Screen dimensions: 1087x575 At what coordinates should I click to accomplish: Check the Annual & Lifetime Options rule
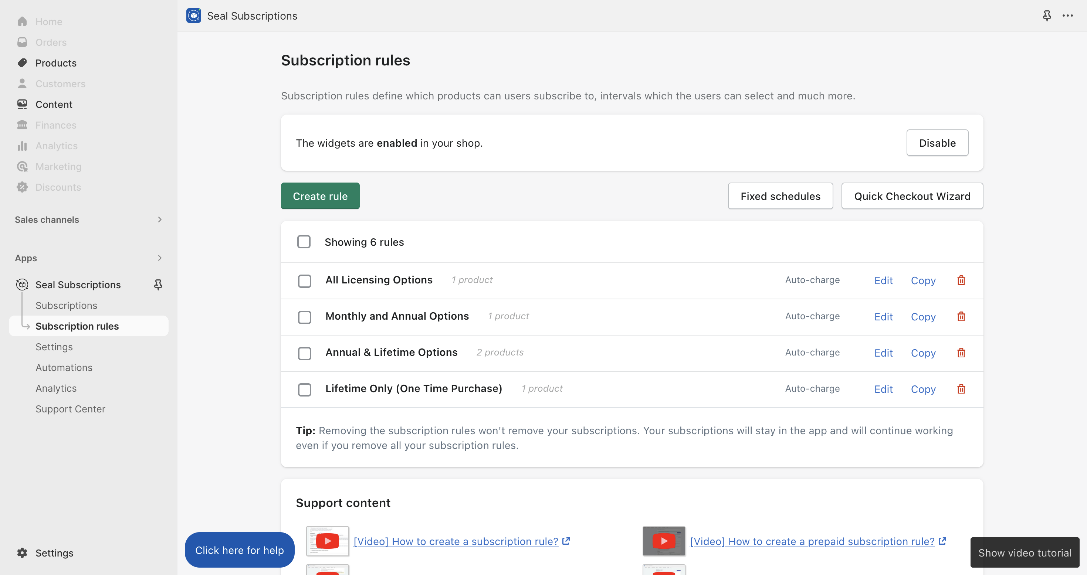click(304, 353)
